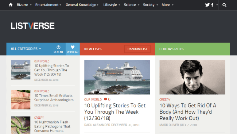
Task: Open the Twitter bird icon
Action: tap(207, 5)
